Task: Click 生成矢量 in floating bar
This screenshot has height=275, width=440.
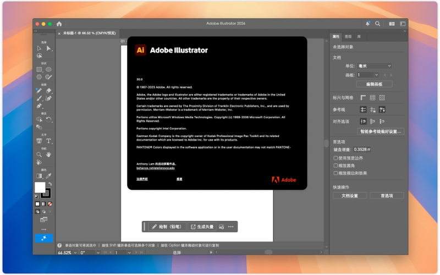Action: click(202, 227)
